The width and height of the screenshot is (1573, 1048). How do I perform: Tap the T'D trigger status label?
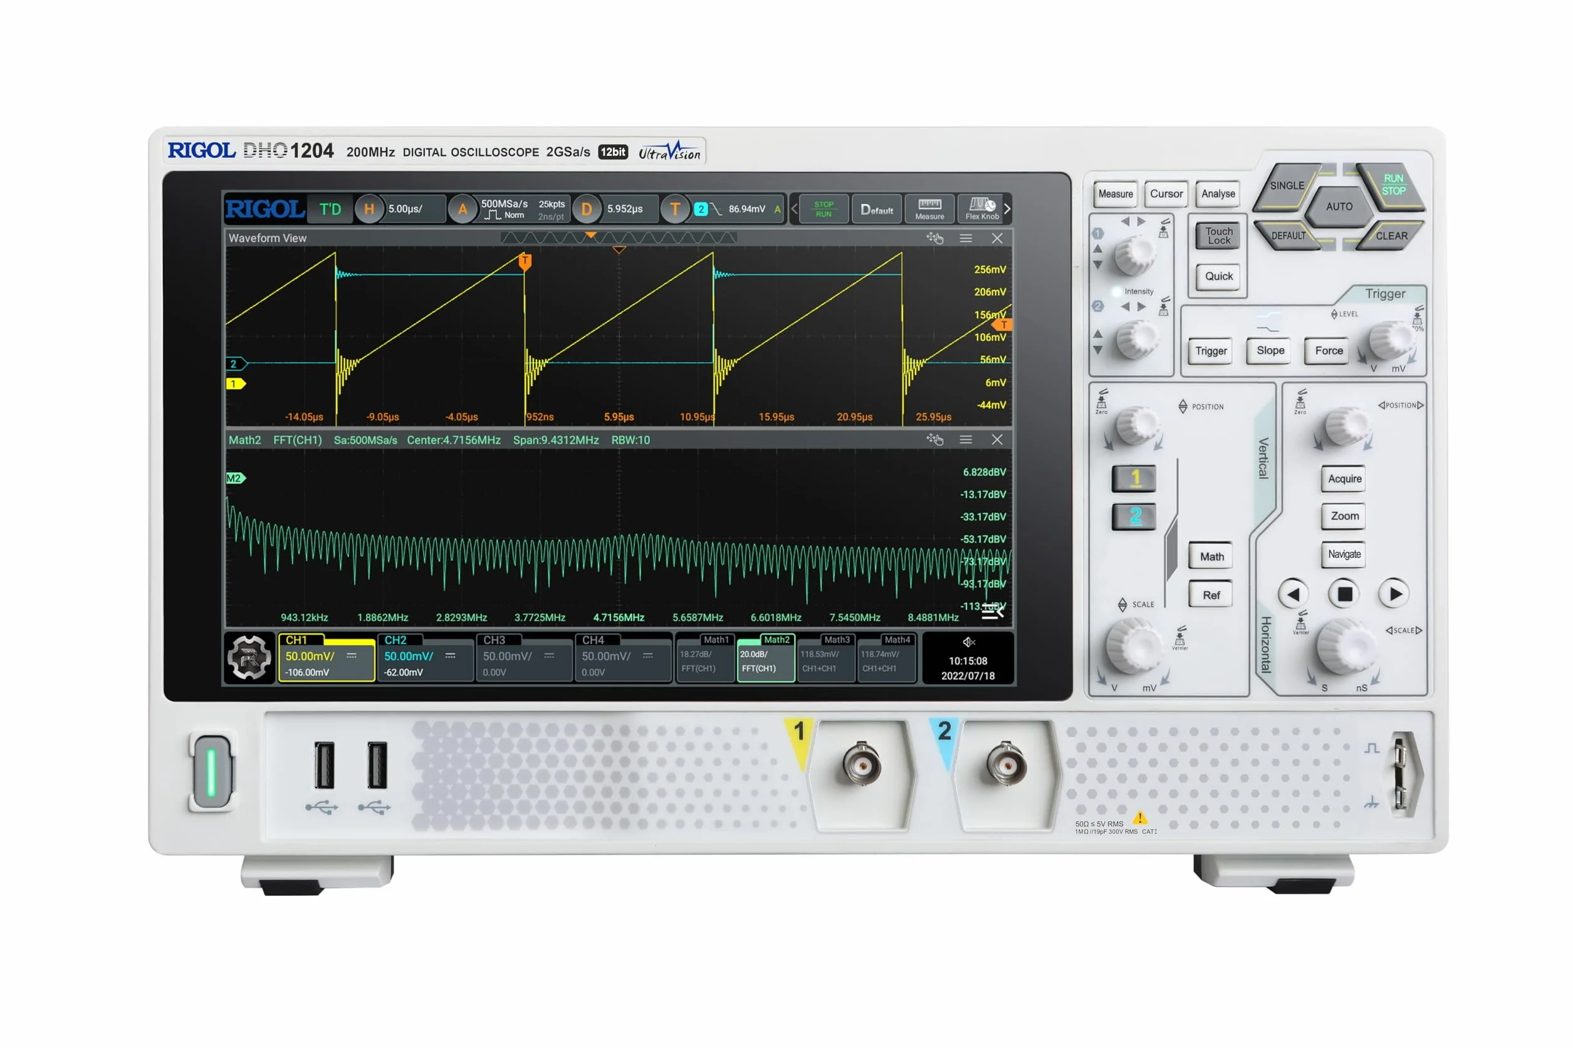[x=330, y=209]
